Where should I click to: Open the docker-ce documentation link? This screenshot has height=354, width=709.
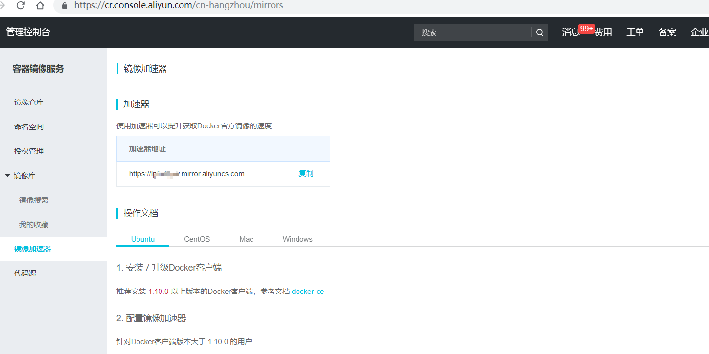[308, 292]
